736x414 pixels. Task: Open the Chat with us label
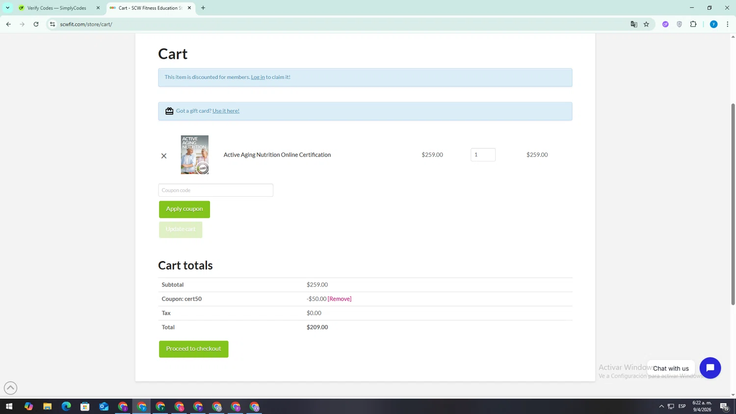671,368
